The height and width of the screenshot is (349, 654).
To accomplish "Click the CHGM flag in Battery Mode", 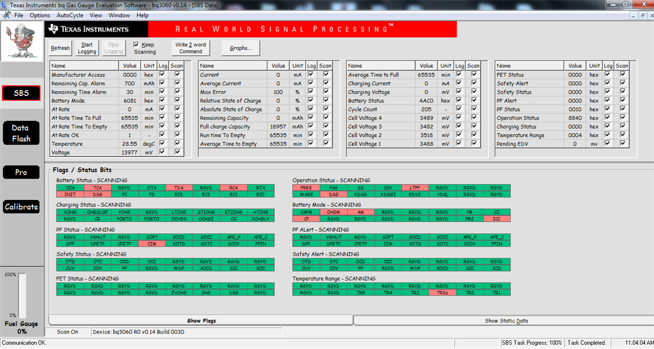I will pos(333,212).
